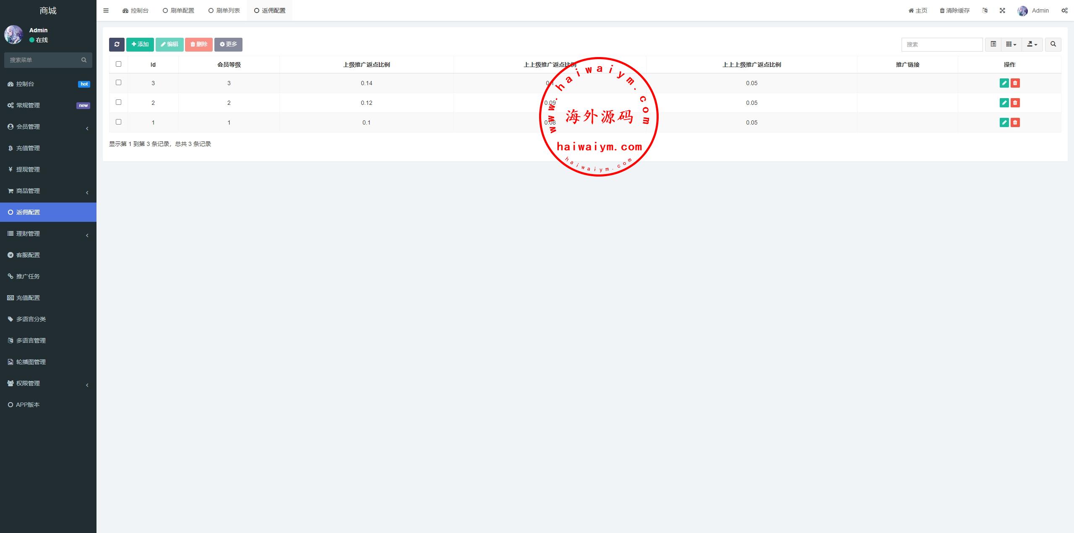Open the columns visibility dropdown
1074x533 pixels.
pos(1011,44)
